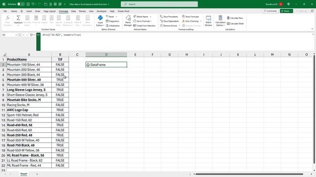Image resolution: width=316 pixels, height=177 pixels.
Task: Click Calculate Sheet
Action: coord(235,24)
